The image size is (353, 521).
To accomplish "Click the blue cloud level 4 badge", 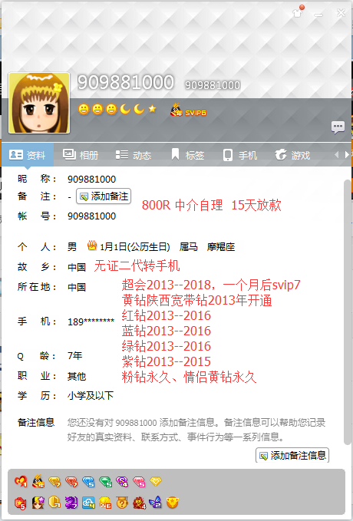I will [88, 503].
